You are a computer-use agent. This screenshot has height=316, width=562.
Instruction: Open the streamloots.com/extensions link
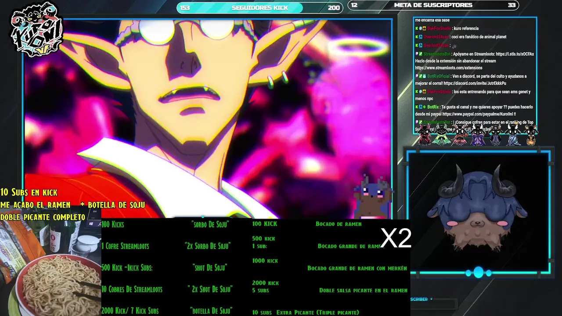(x=449, y=68)
